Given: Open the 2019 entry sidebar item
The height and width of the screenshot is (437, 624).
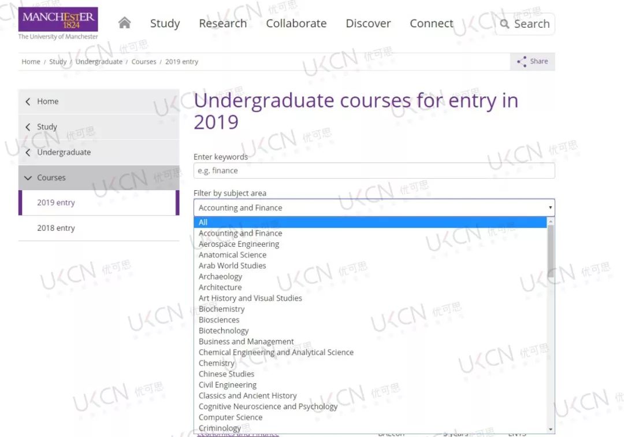Looking at the screenshot, I should (x=99, y=202).
